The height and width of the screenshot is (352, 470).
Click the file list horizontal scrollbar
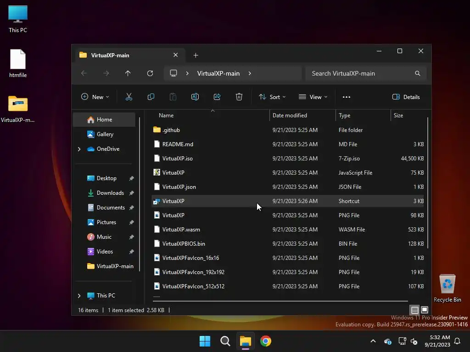[280, 301]
